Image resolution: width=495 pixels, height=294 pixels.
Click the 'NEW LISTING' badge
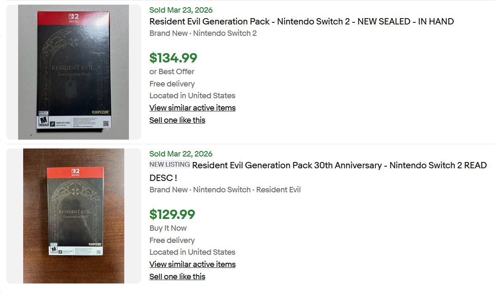169,165
